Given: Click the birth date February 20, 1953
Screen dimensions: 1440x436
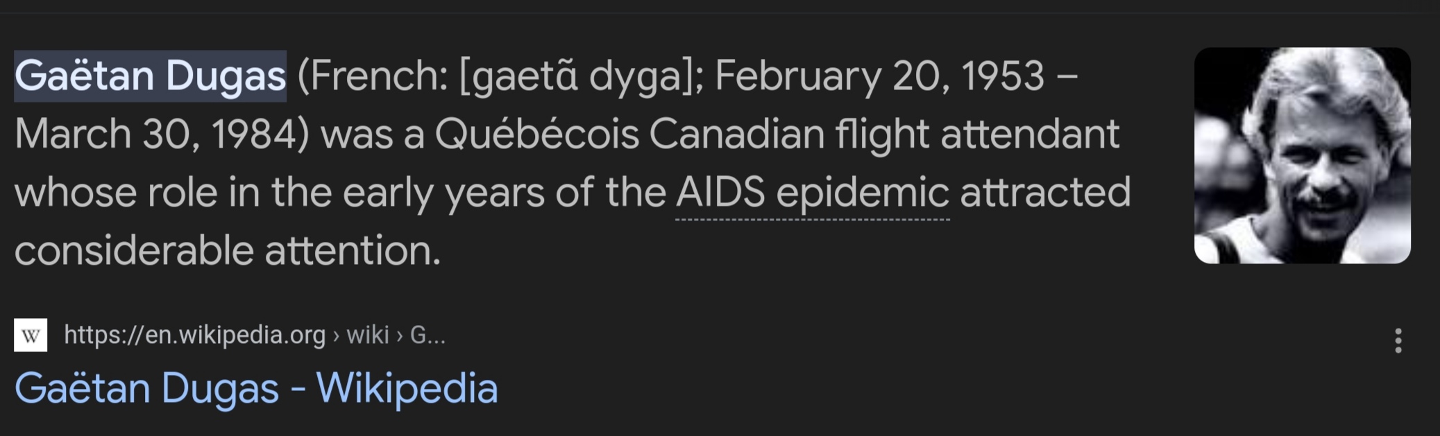Looking at the screenshot, I should (879, 76).
